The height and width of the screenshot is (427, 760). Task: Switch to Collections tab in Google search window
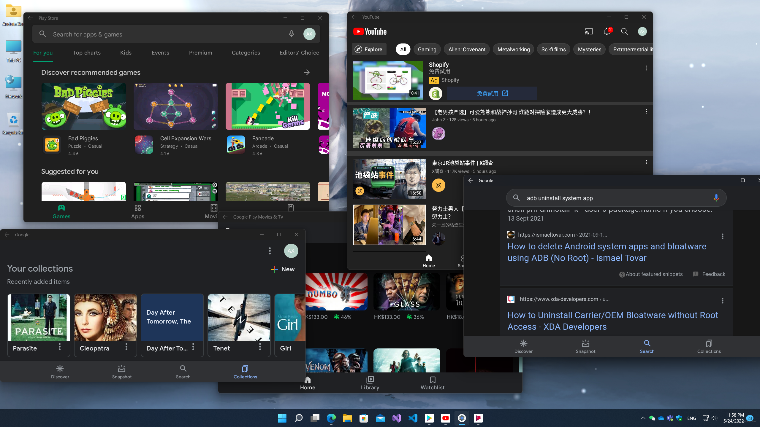coord(709,346)
